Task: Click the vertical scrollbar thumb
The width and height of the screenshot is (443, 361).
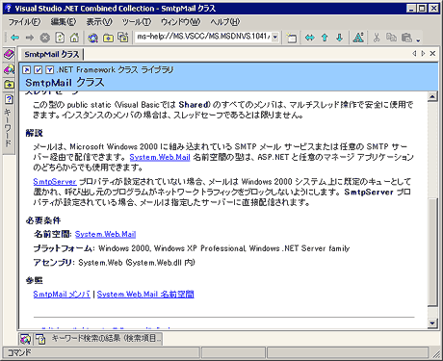Action: (432, 252)
